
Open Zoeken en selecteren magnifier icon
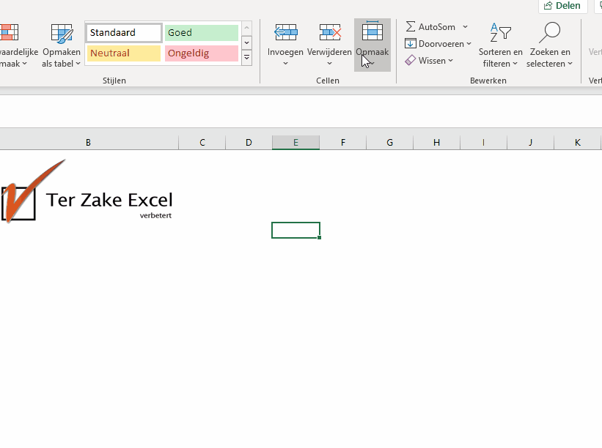point(549,32)
